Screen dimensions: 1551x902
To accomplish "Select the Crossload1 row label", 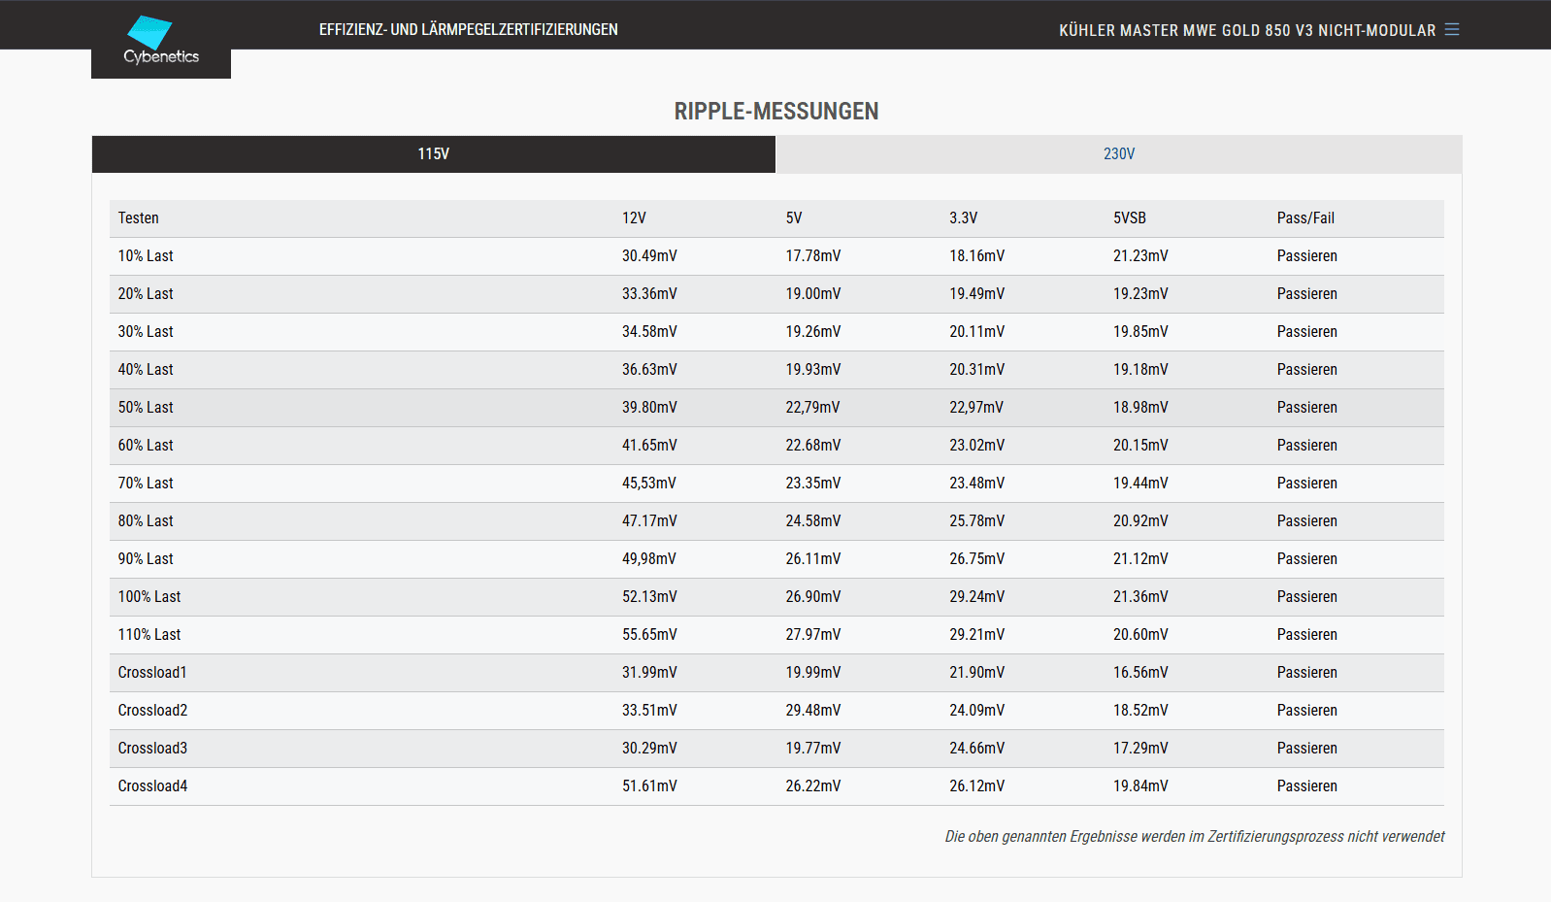I will pos(152,673).
